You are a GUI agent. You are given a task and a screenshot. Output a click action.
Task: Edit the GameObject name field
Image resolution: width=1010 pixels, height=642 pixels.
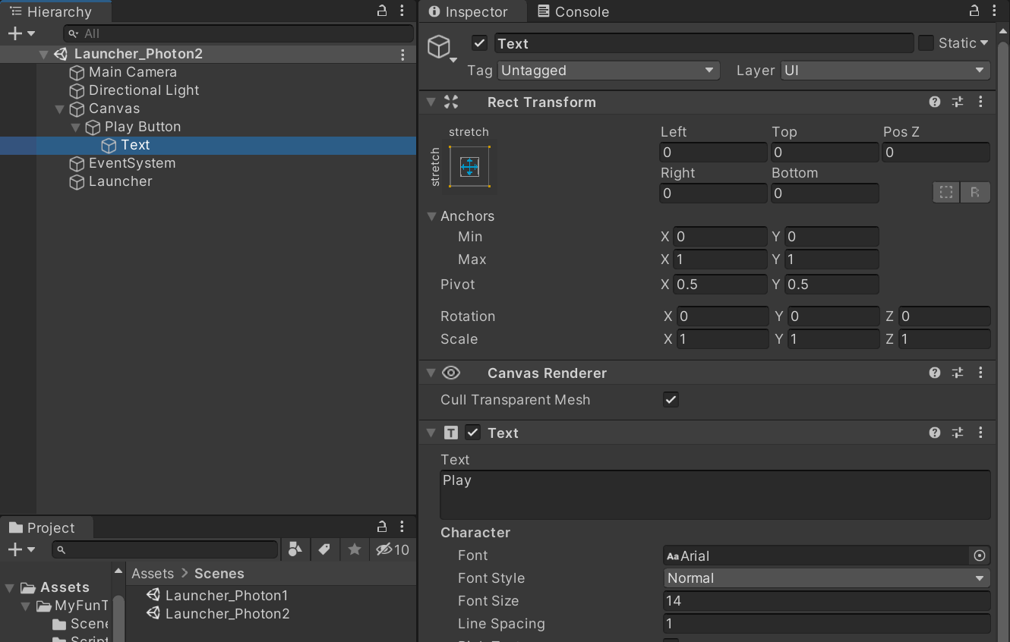(704, 43)
